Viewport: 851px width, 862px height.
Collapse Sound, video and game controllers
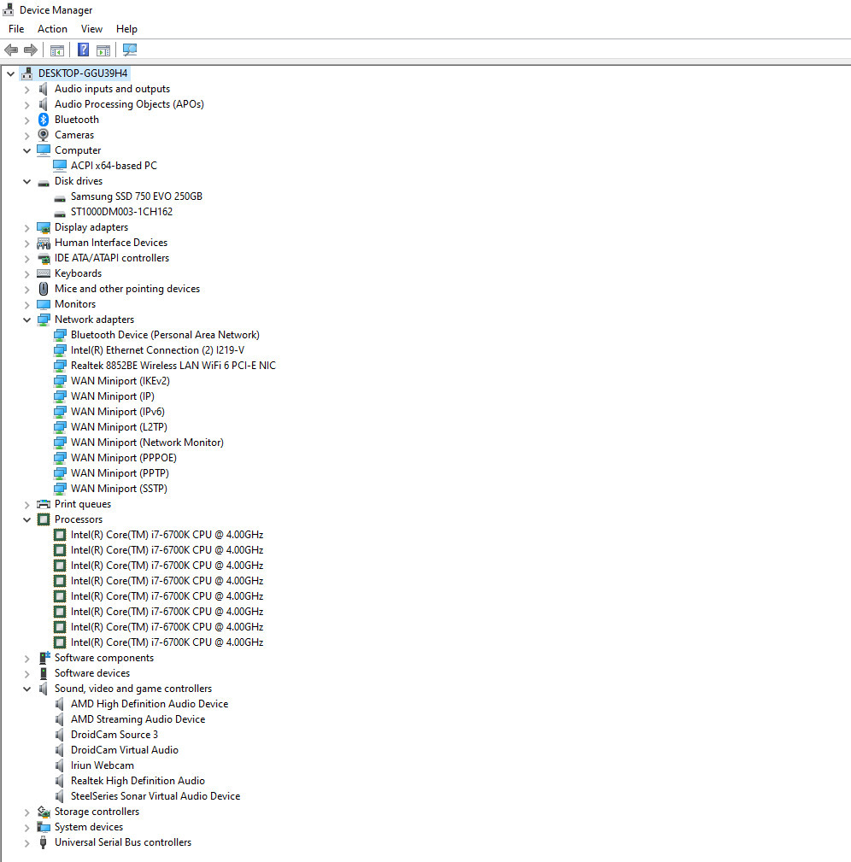(x=27, y=689)
